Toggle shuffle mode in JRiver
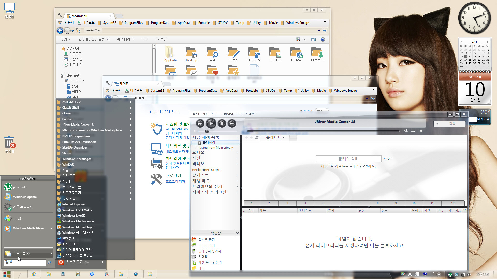 [413, 131]
